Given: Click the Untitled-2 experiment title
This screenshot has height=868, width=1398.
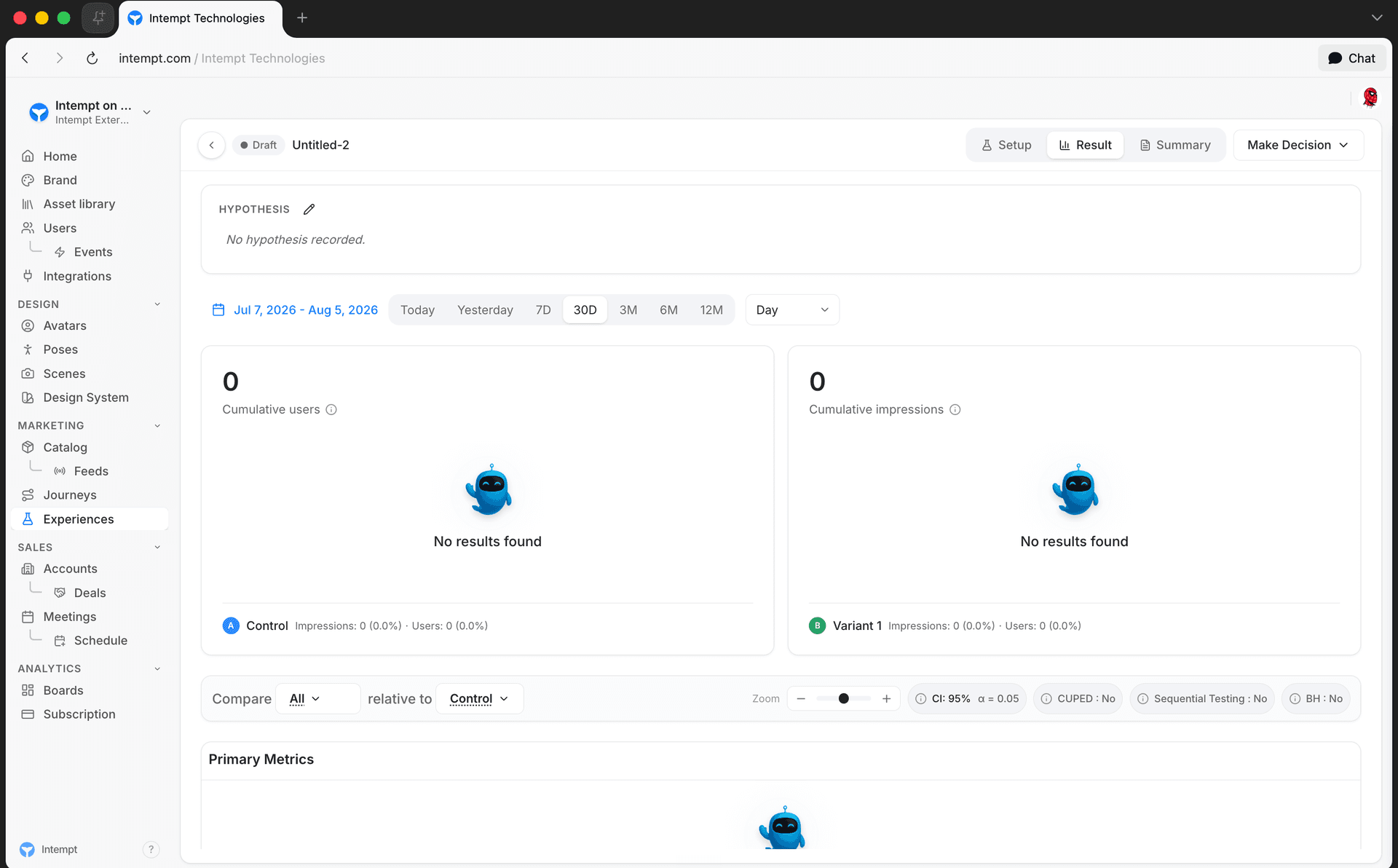Looking at the screenshot, I should [x=320, y=145].
